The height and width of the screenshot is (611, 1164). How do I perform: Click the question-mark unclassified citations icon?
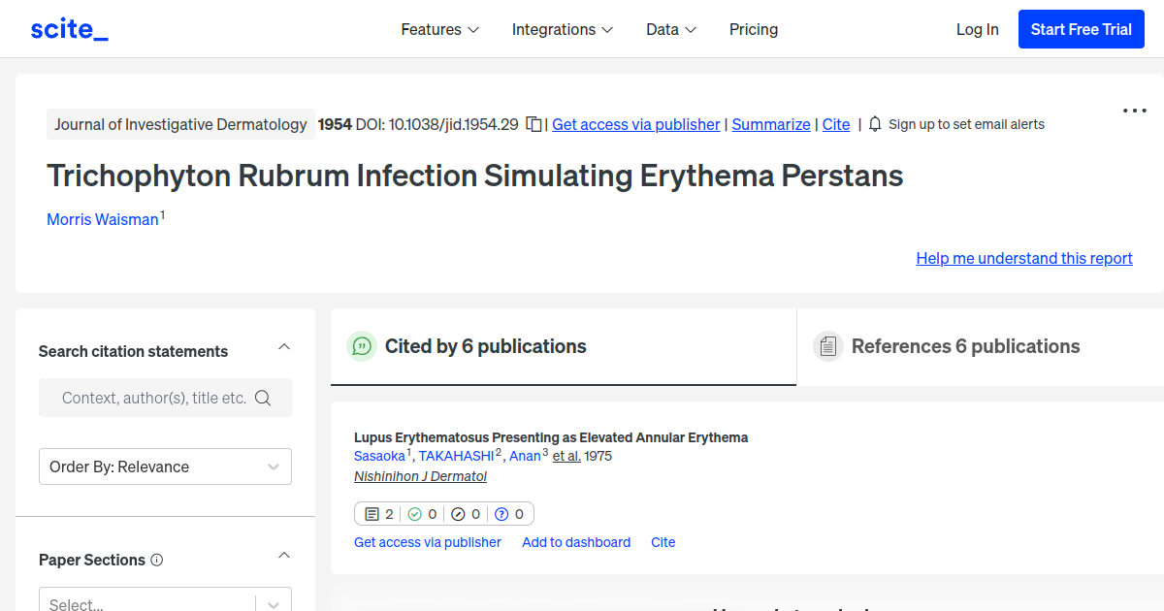502,513
